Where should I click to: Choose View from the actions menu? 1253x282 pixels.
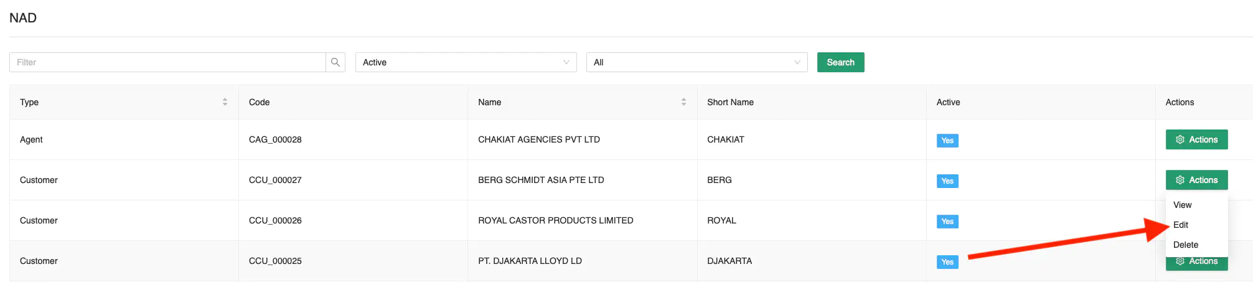coord(1182,205)
